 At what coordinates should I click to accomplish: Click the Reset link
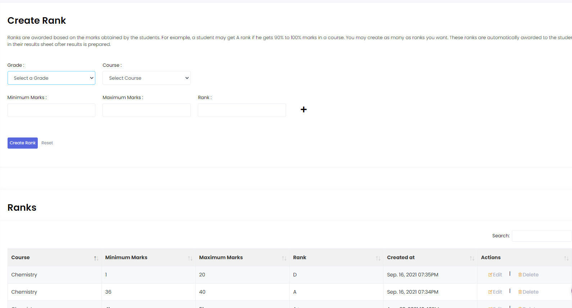click(x=47, y=143)
